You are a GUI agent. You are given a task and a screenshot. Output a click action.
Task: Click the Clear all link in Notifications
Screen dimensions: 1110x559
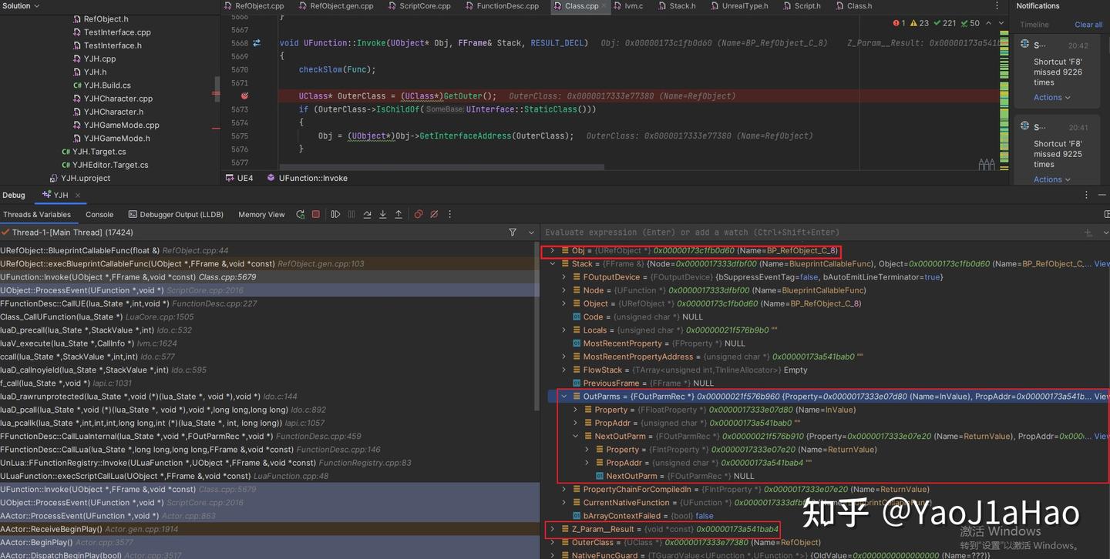tap(1088, 24)
